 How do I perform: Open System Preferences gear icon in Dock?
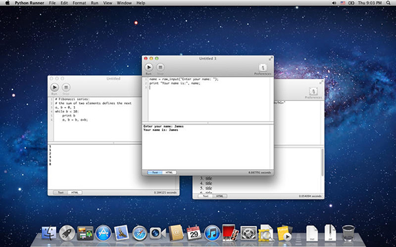point(249,233)
